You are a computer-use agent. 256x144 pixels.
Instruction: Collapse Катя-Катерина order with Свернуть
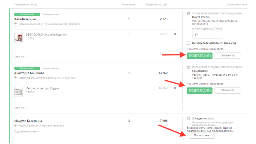tap(20, 57)
